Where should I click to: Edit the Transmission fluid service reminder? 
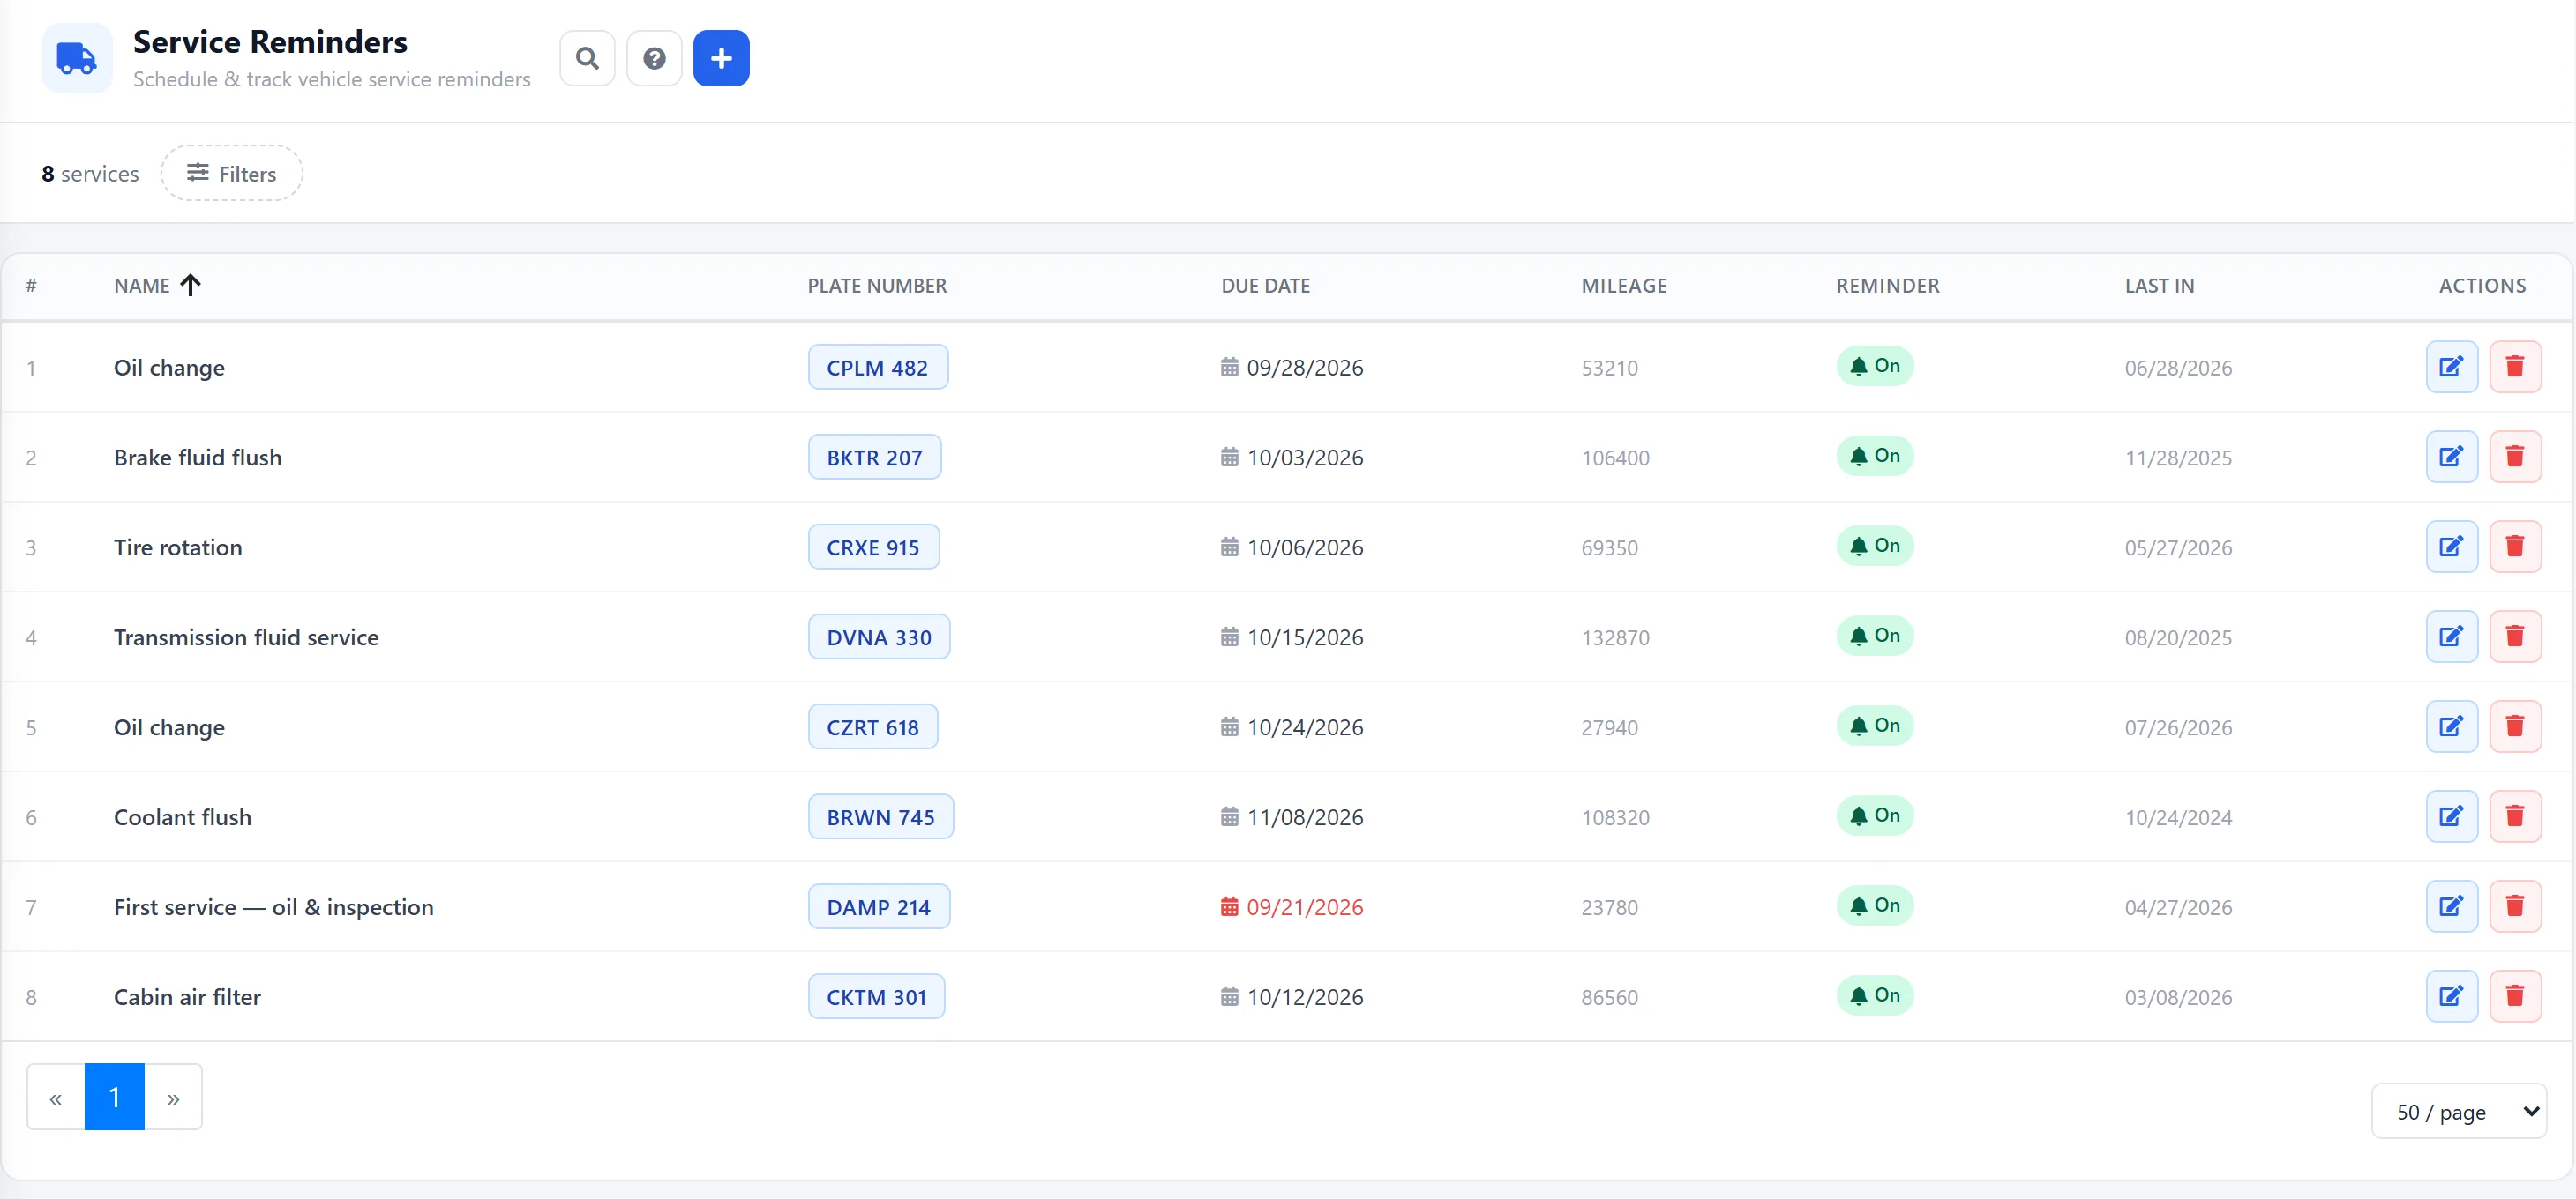[2451, 637]
